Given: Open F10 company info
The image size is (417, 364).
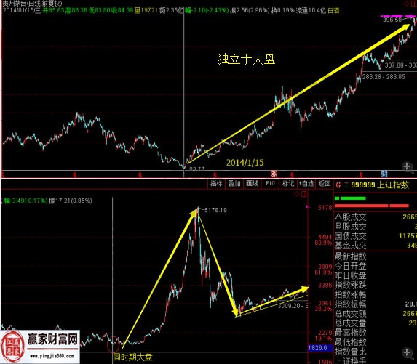Looking at the screenshot, I should 270,184.
